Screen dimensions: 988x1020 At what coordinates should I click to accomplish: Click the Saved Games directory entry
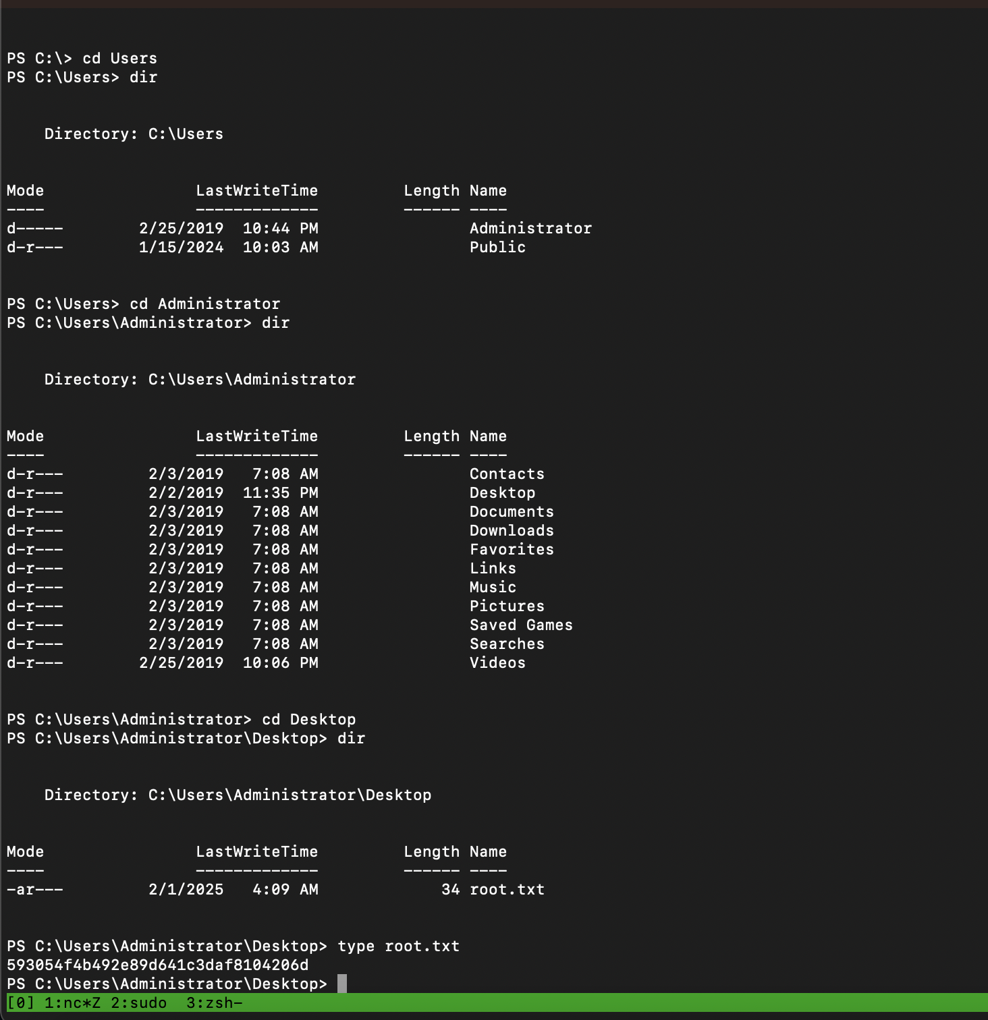pos(521,625)
